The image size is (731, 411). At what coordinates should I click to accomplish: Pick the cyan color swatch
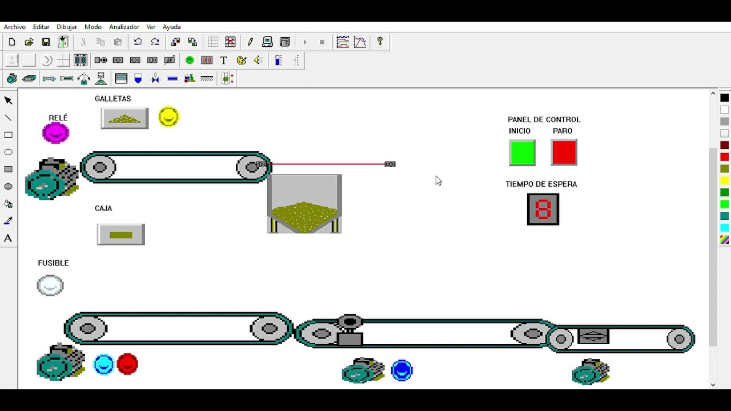point(724,228)
